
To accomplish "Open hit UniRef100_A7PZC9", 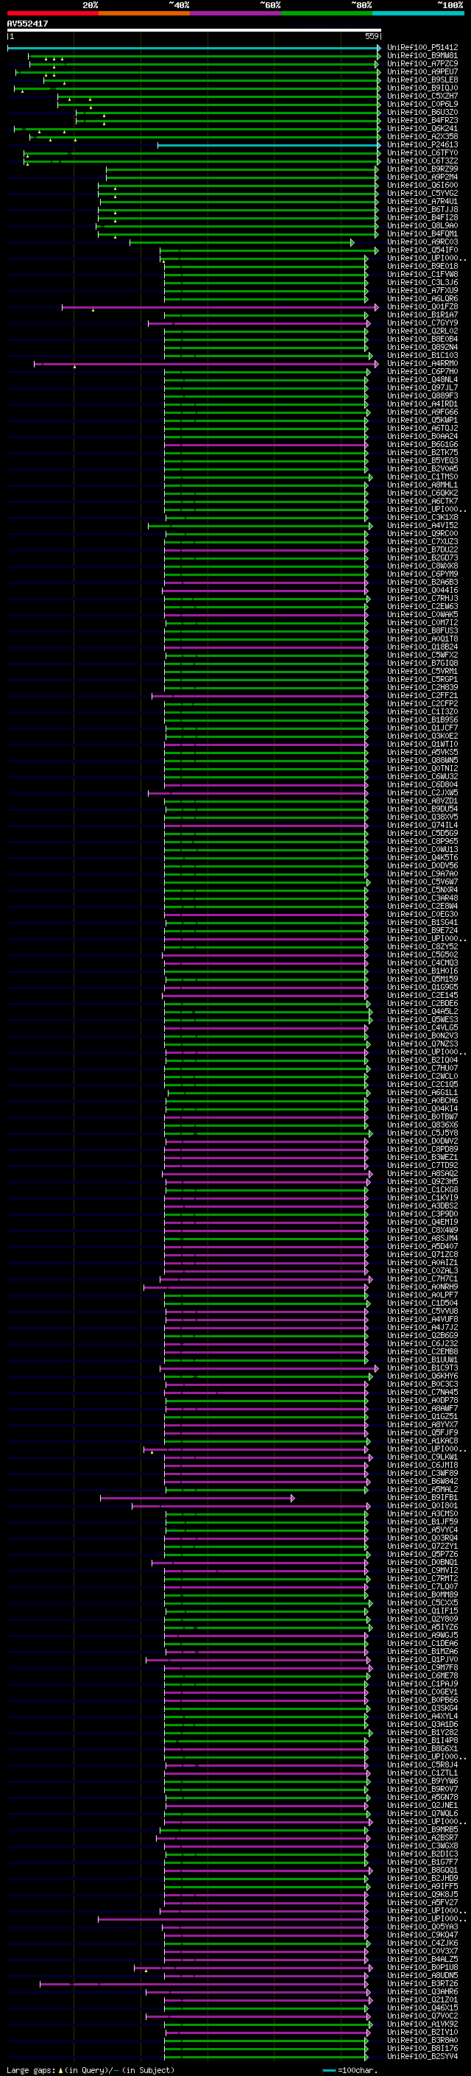I will [x=422, y=65].
